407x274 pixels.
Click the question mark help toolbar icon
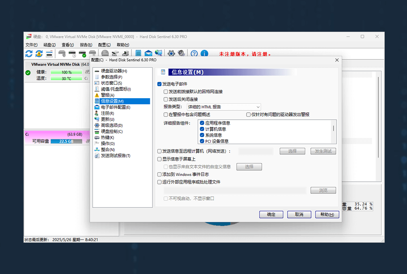coord(194,53)
